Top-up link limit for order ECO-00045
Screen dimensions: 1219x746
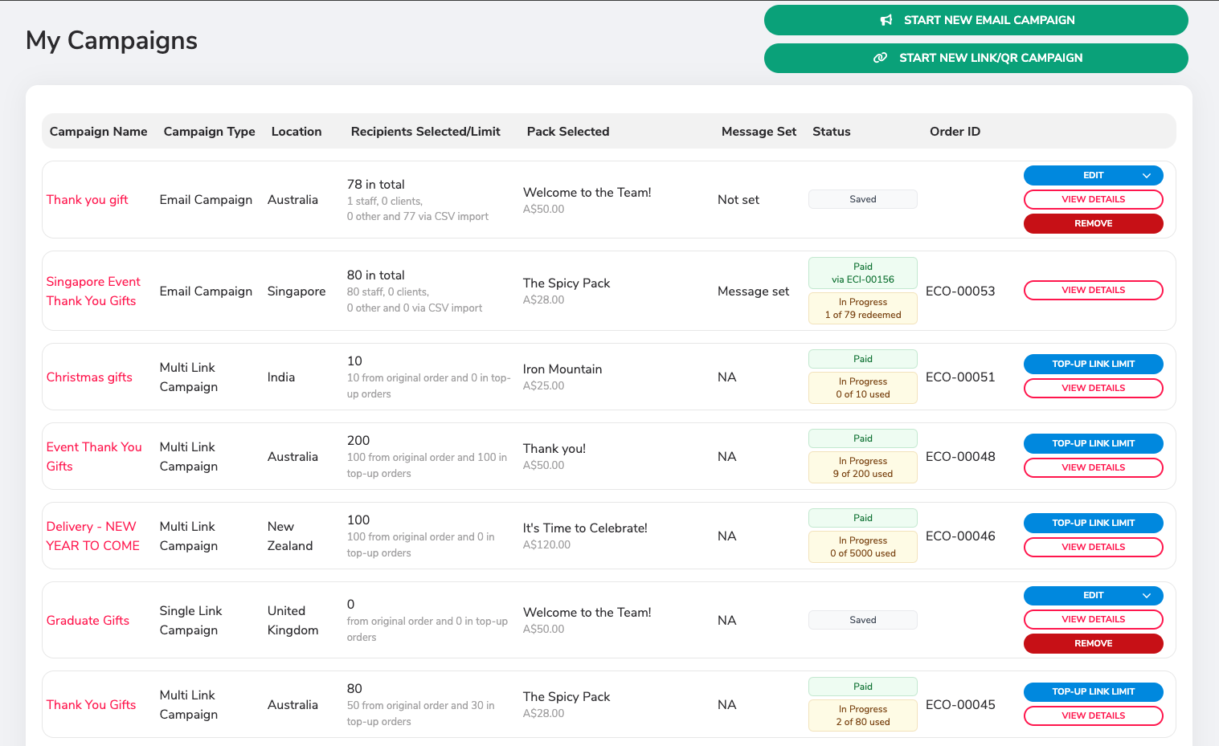click(x=1093, y=691)
